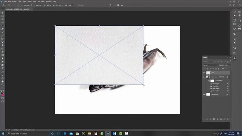The height and width of the screenshot is (136, 242).
Task: Open the Normal blend mode dropdown
Action: click(x=211, y=65)
